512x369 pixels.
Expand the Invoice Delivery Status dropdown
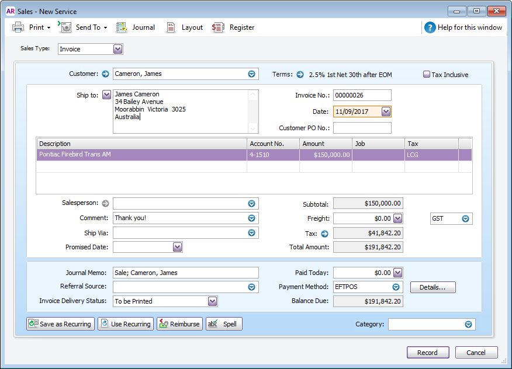(213, 301)
